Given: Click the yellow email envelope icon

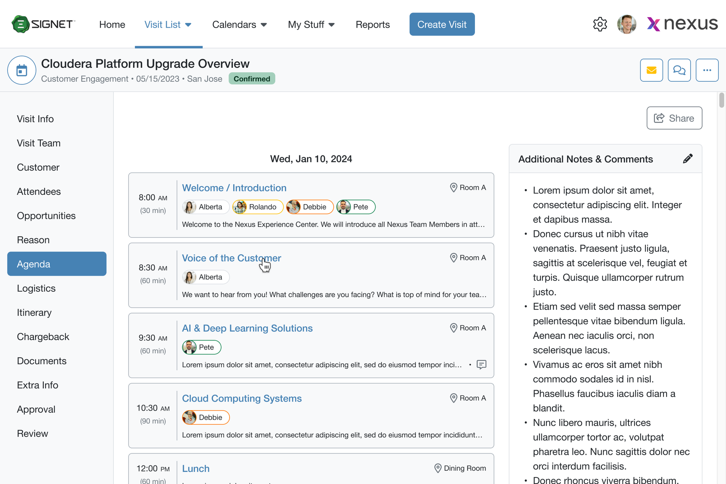Looking at the screenshot, I should click(651, 70).
